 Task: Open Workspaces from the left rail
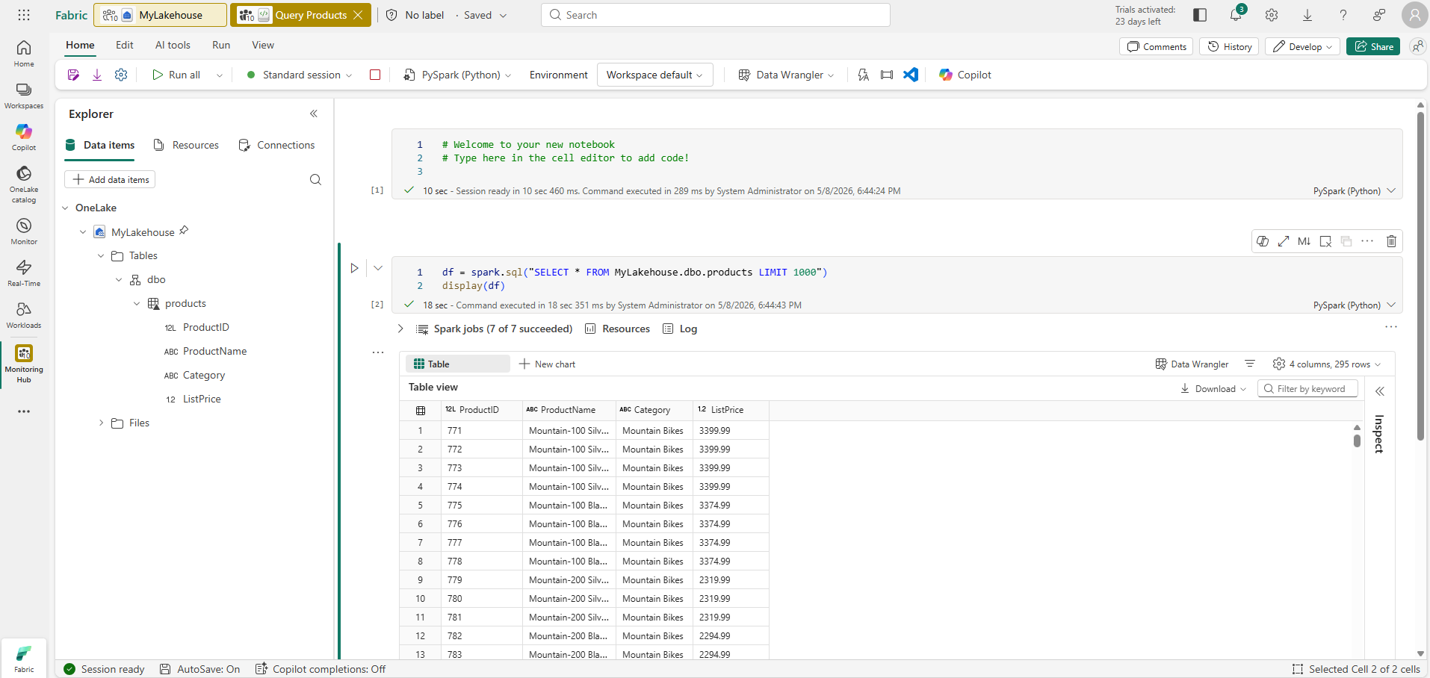(x=24, y=96)
